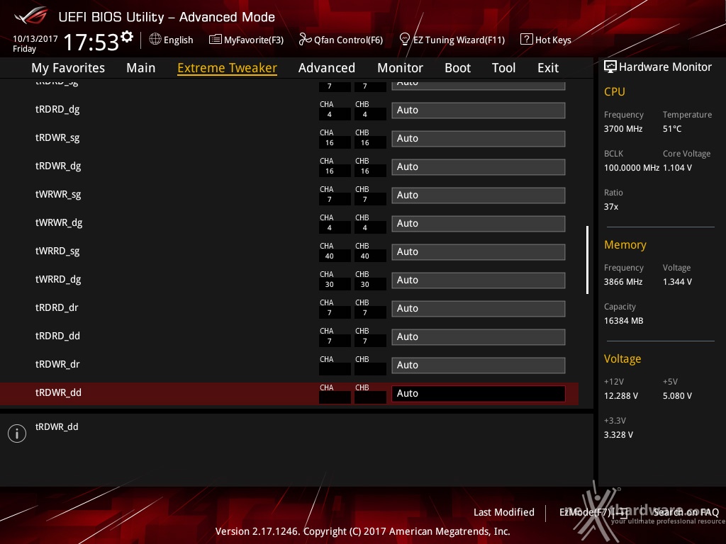Image resolution: width=726 pixels, height=544 pixels.
Task: Click the tWRWR_sg Auto field
Action: [479, 195]
